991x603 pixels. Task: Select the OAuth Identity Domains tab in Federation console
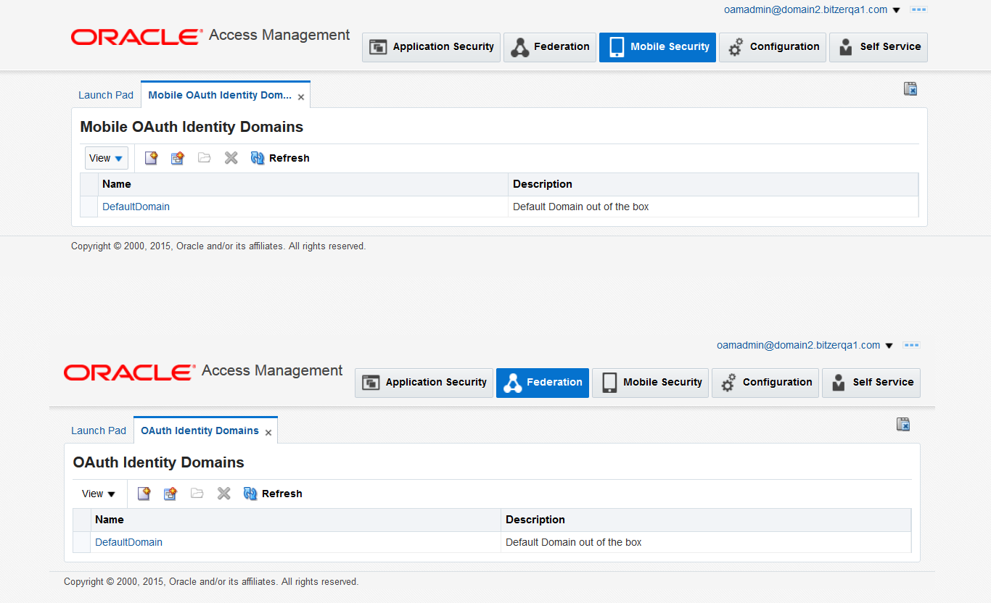pyautogui.click(x=200, y=431)
